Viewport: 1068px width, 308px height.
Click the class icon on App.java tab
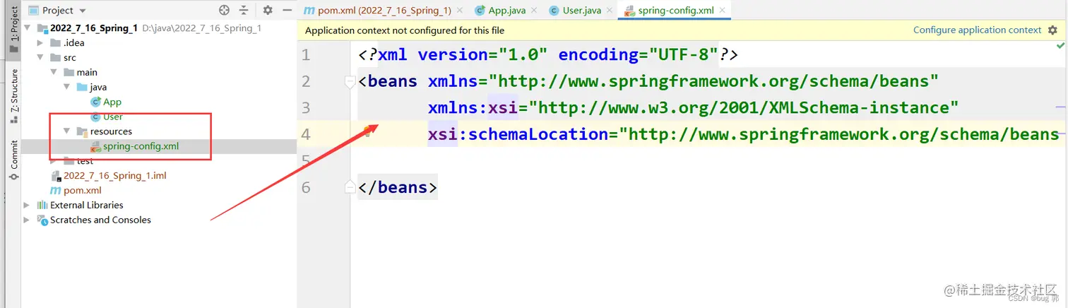click(x=480, y=11)
